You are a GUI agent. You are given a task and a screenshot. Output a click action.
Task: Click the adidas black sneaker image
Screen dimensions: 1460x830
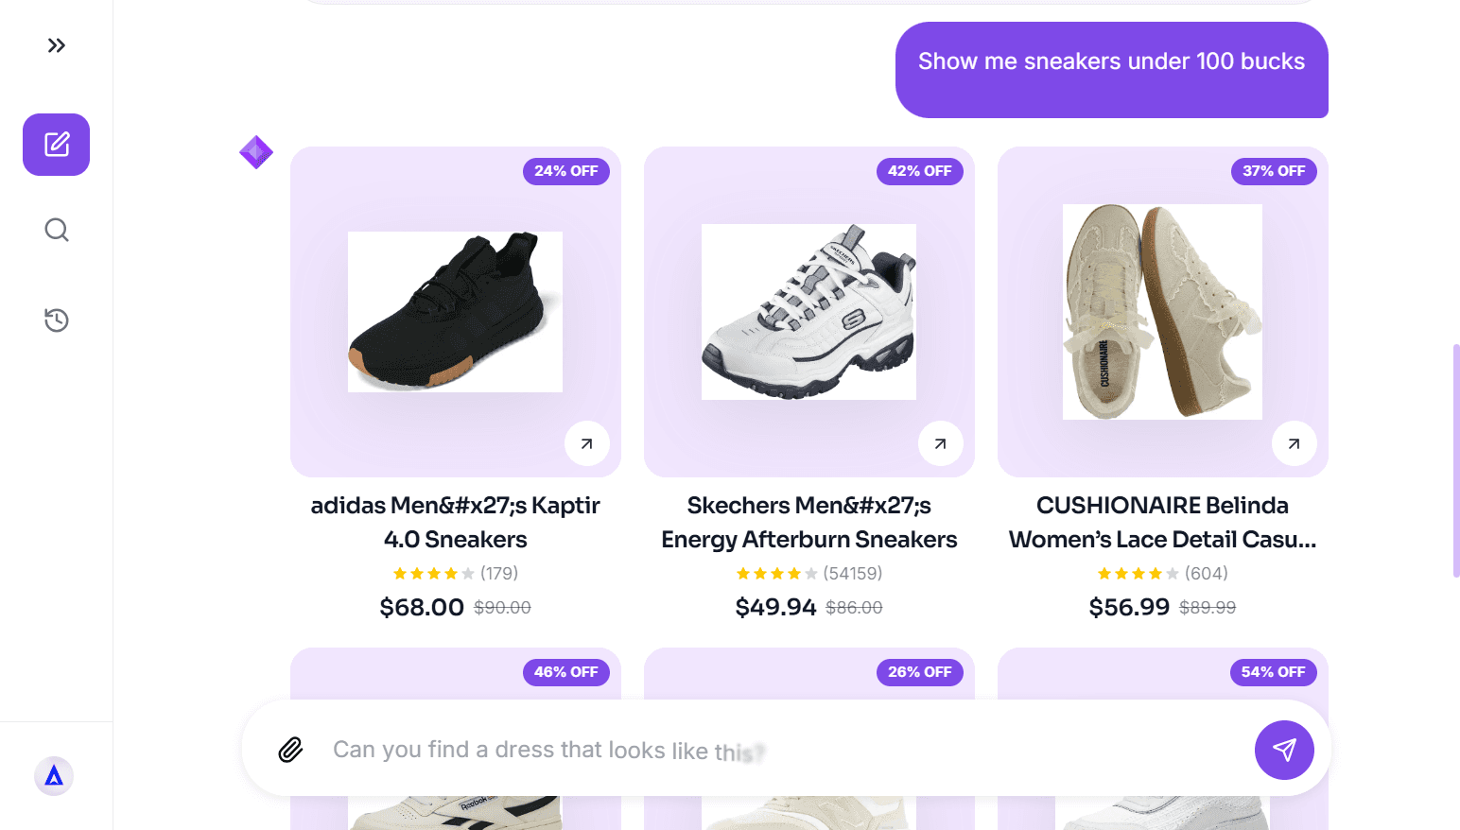(455, 312)
